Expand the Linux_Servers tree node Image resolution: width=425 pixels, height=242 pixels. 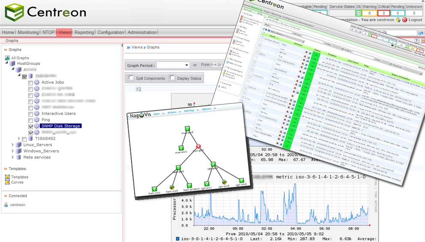(12, 145)
